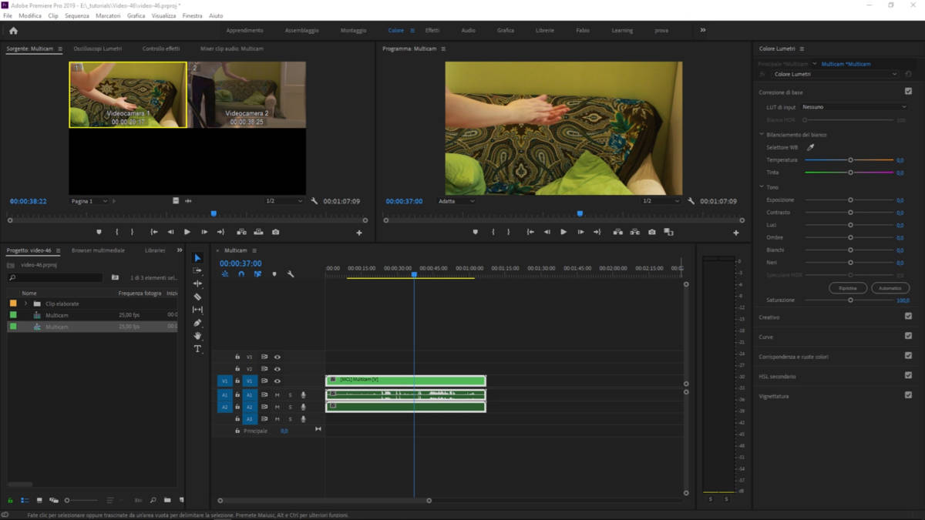
Task: Select the Razor tool in the toolbar
Action: coord(197,297)
